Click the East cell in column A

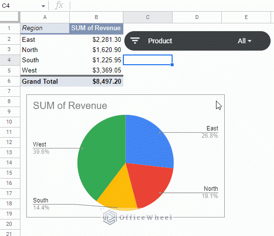[45, 39]
